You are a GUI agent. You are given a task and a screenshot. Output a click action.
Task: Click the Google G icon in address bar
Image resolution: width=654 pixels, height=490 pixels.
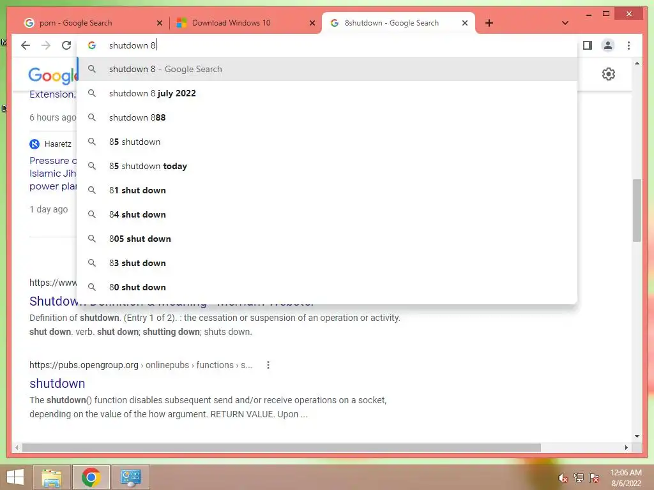coord(92,45)
